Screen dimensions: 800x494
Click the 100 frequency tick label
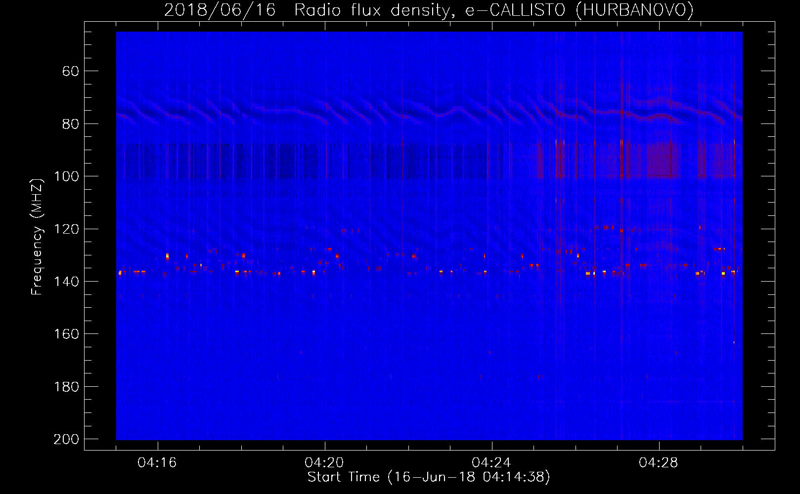click(x=67, y=177)
